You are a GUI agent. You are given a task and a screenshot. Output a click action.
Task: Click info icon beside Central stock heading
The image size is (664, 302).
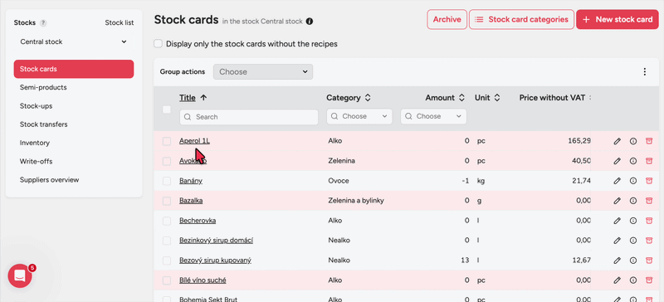(x=310, y=22)
